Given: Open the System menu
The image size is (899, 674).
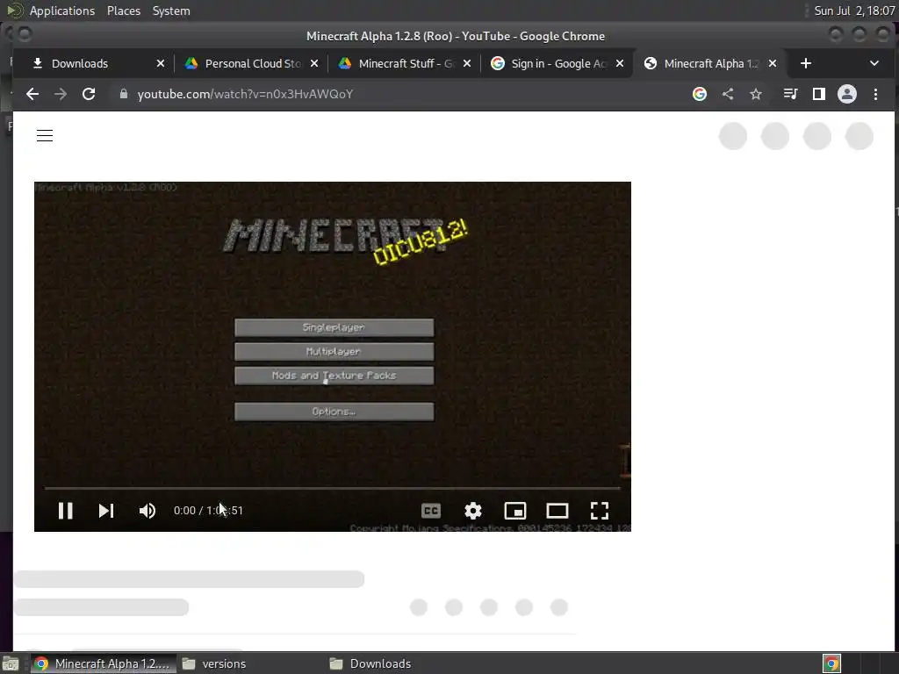Looking at the screenshot, I should pyautogui.click(x=171, y=11).
